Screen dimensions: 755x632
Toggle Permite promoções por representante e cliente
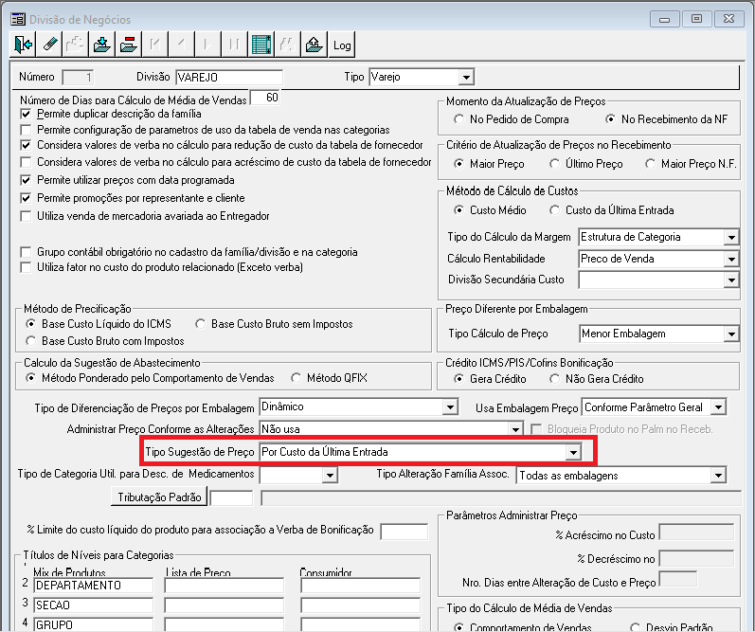[26, 198]
